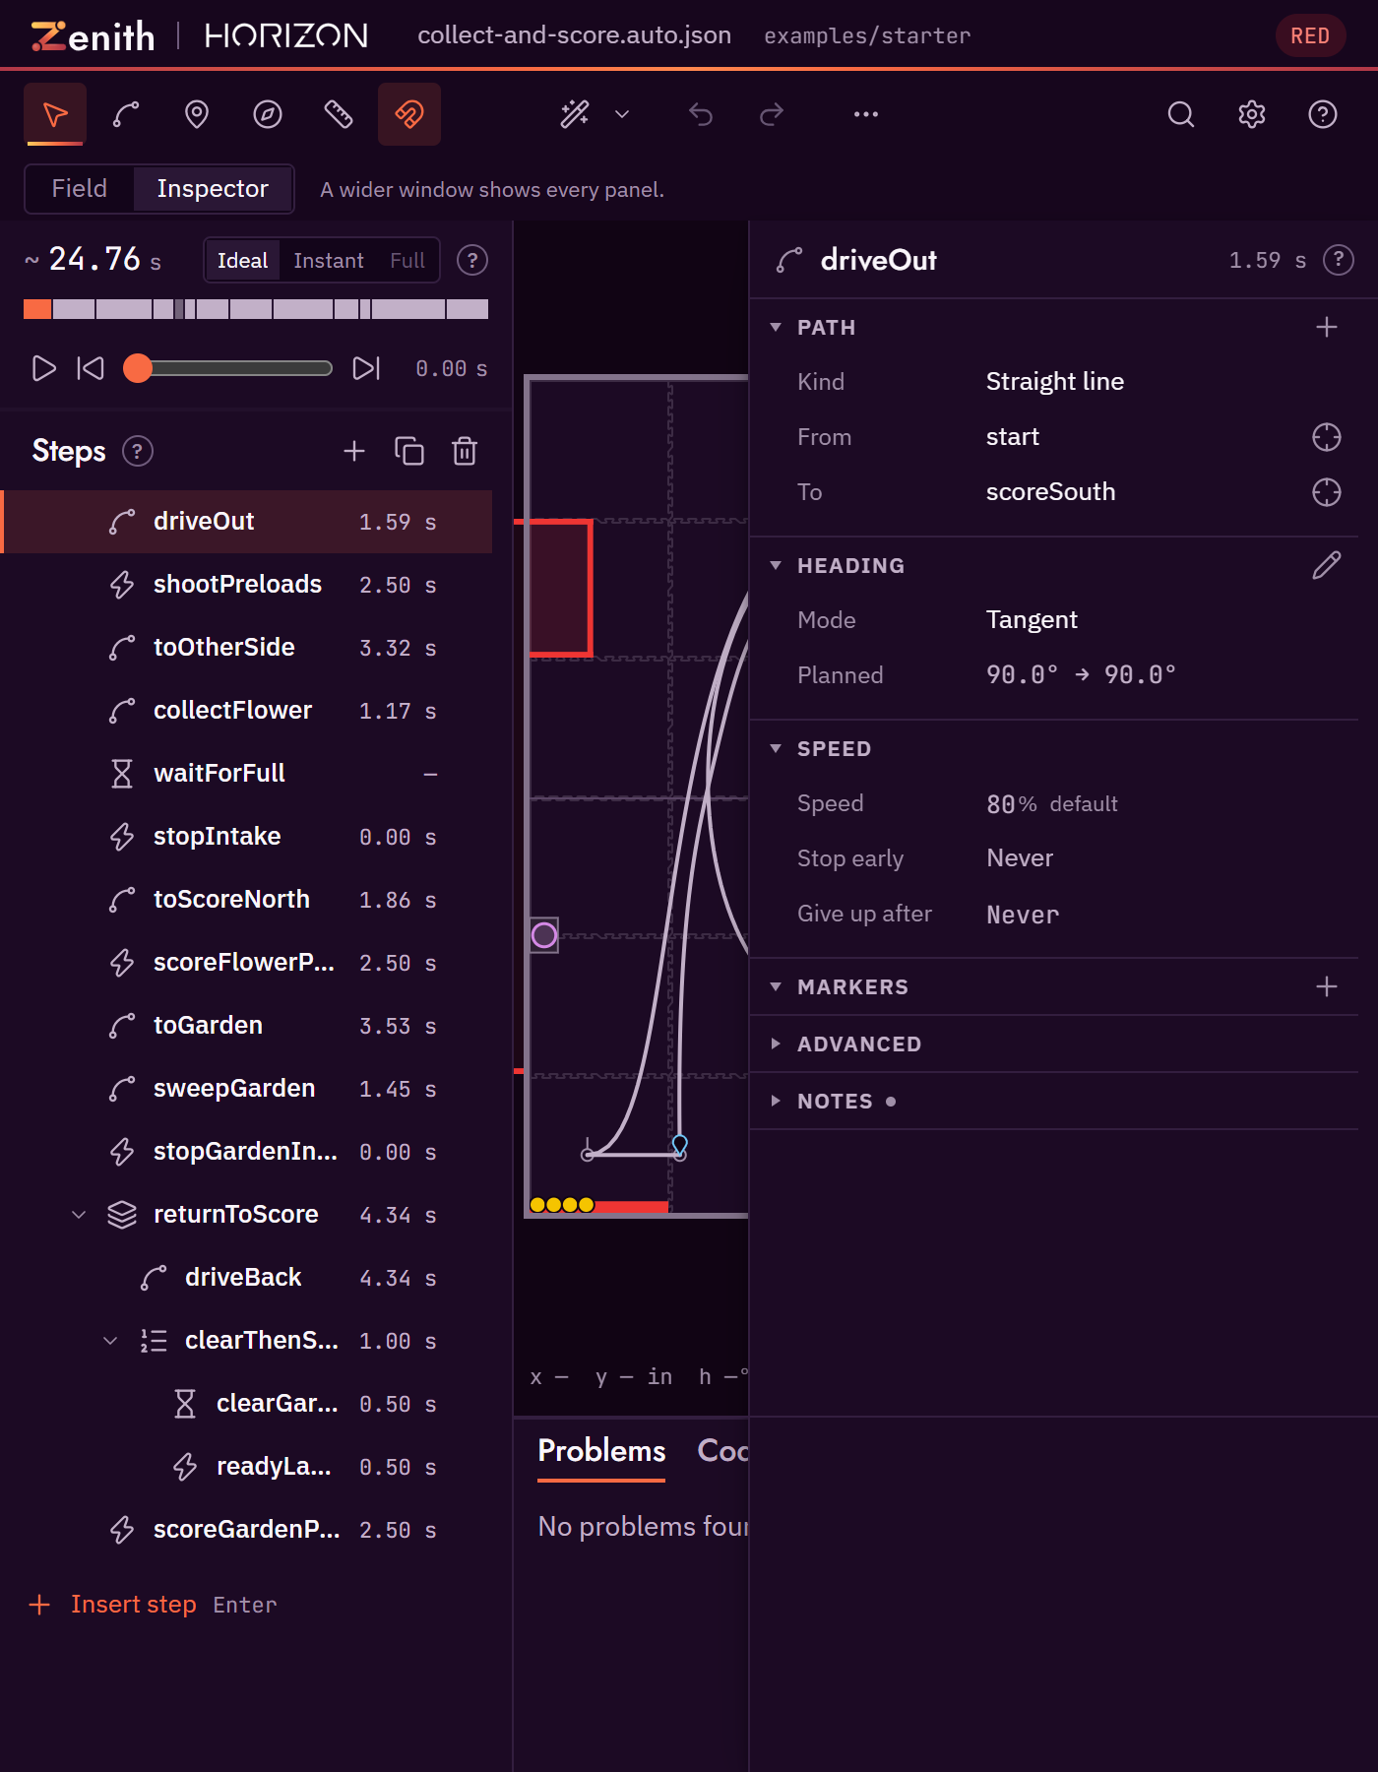Click Insert step link
The height and width of the screenshot is (1772, 1378).
point(134,1605)
